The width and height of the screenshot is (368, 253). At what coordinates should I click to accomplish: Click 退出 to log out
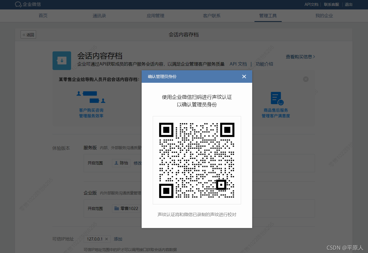point(349,4)
